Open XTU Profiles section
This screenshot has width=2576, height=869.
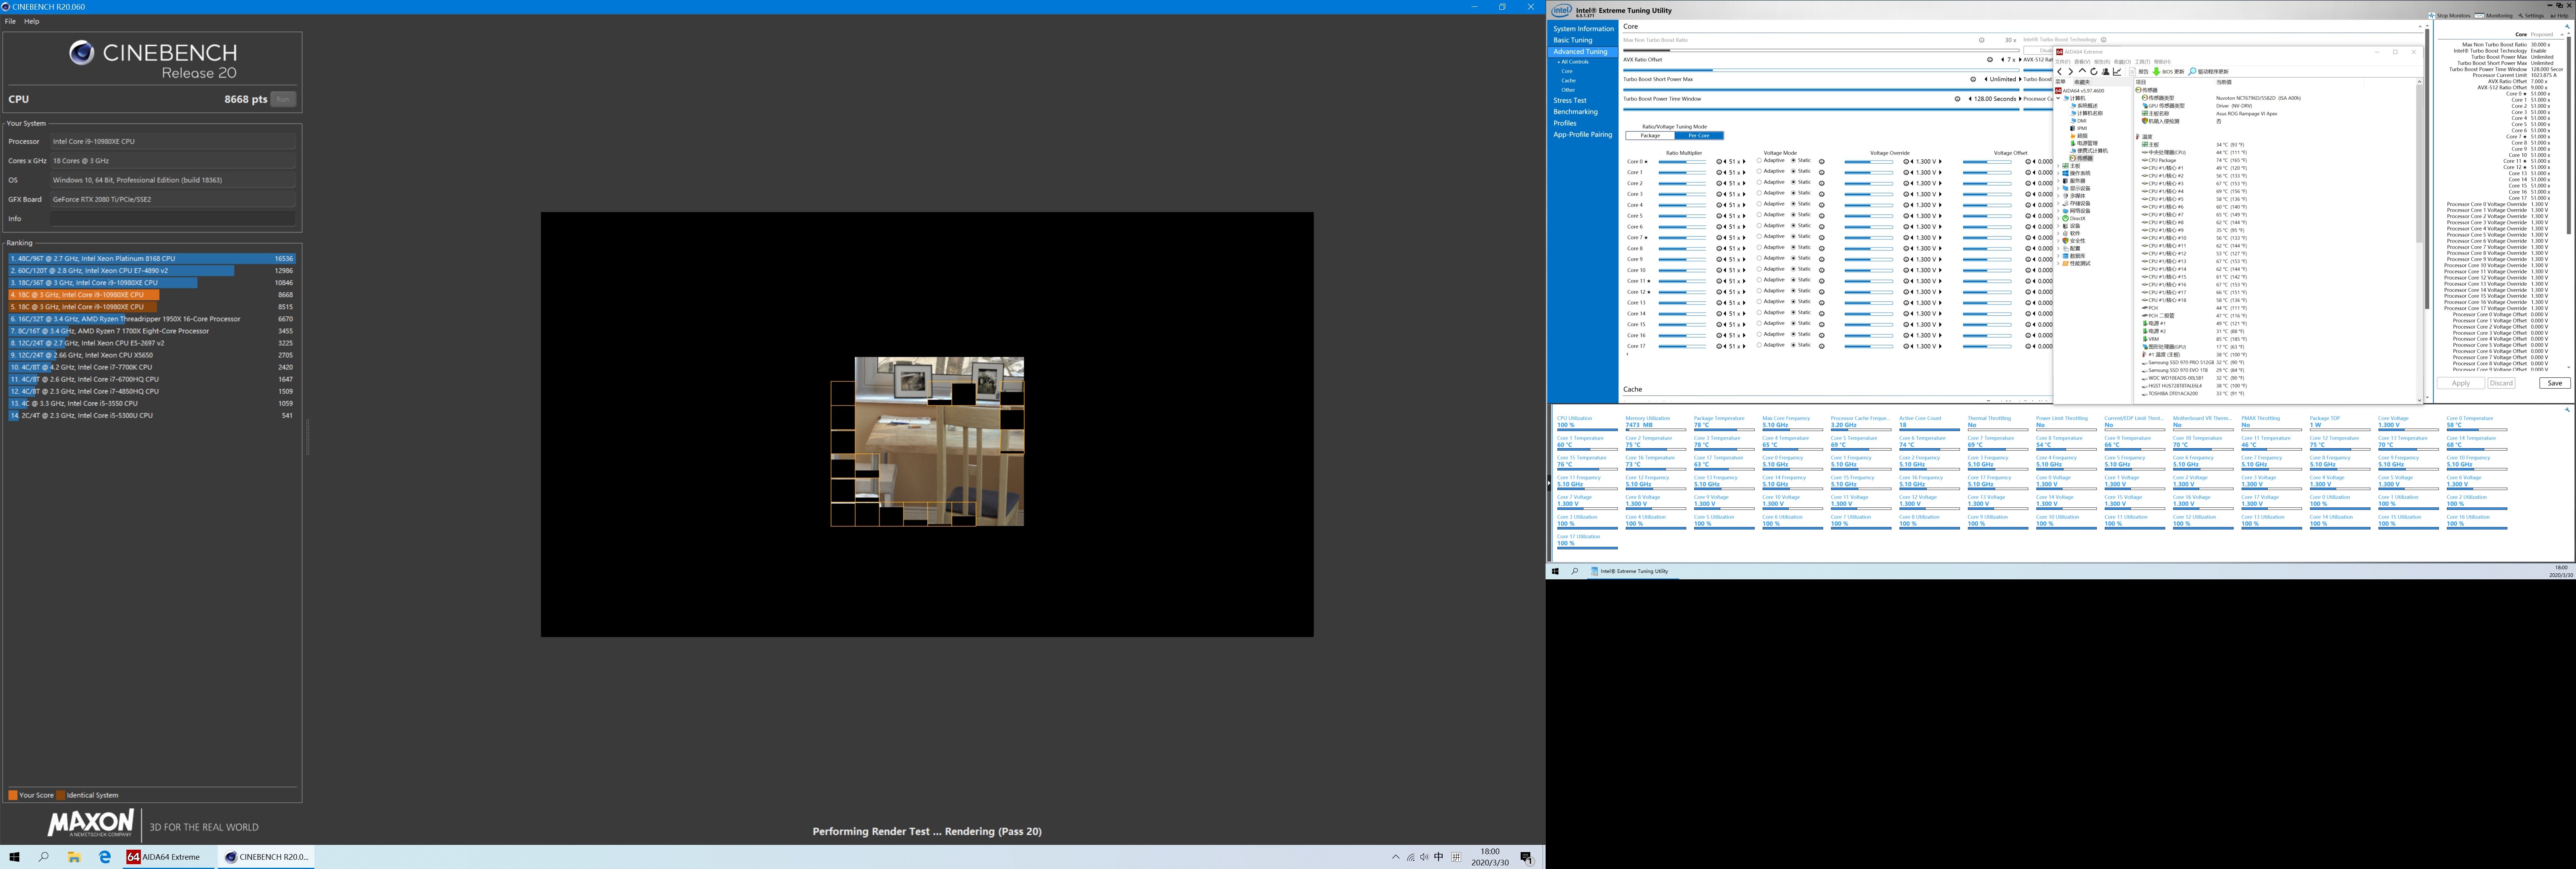pyautogui.click(x=1565, y=123)
